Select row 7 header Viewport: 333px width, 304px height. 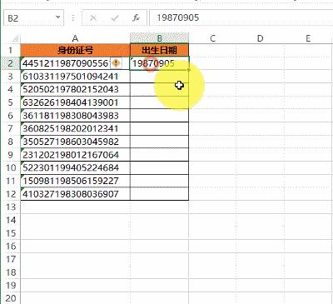pos(11,128)
